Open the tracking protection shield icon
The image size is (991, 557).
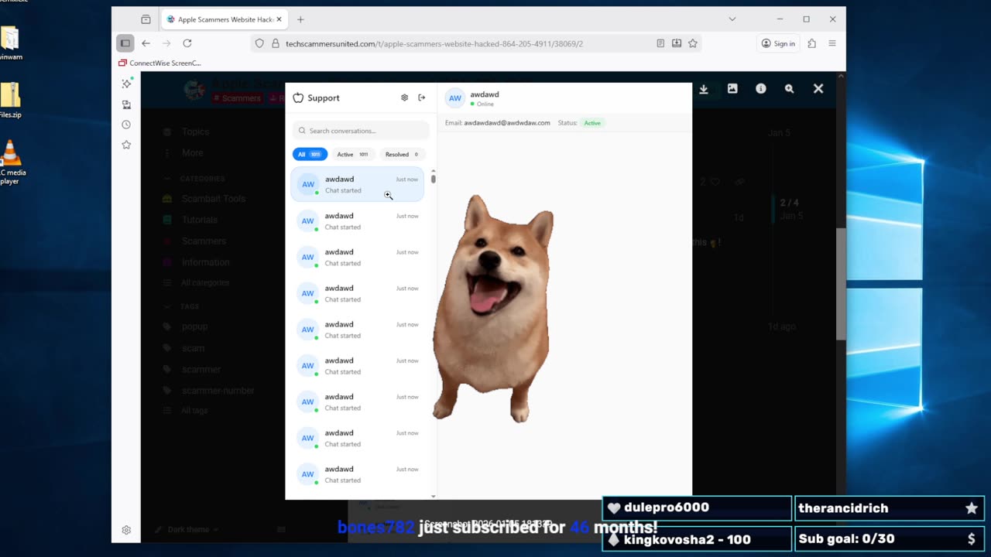coord(260,44)
